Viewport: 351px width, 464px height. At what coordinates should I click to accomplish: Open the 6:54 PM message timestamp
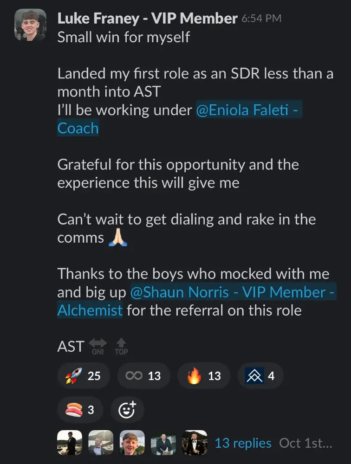tap(261, 19)
